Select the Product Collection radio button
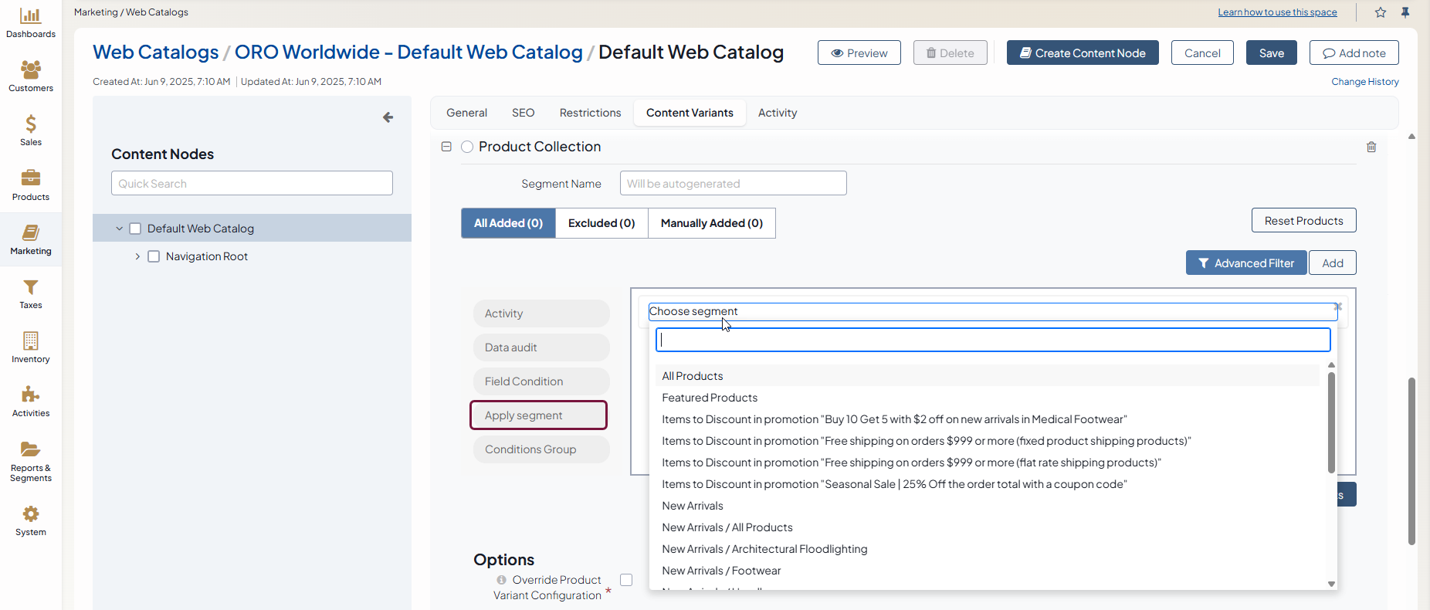This screenshot has width=1430, height=610. (467, 147)
